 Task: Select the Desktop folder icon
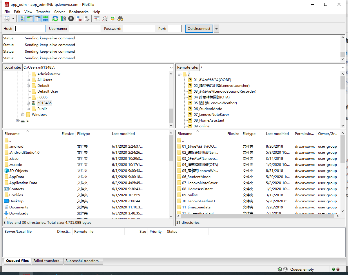(6, 201)
